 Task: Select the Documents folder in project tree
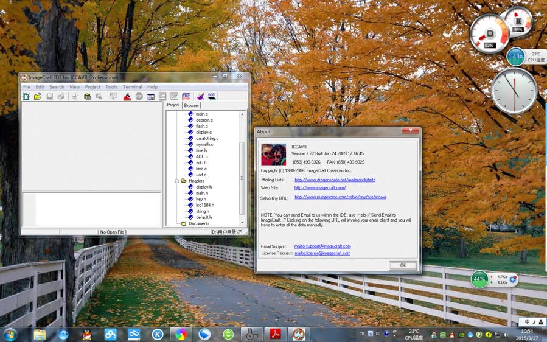(x=198, y=223)
